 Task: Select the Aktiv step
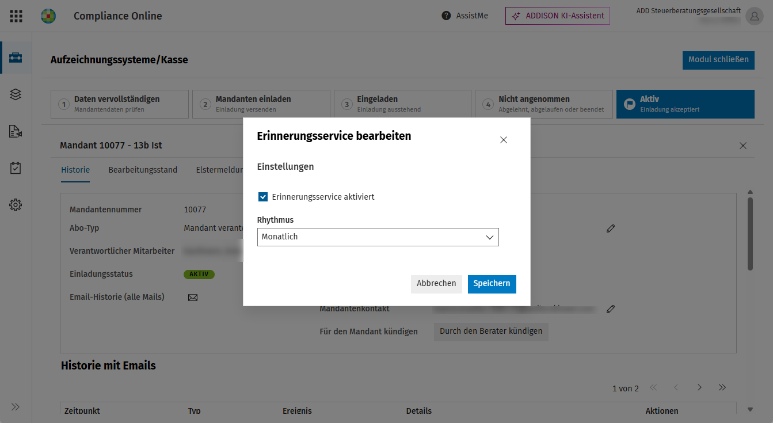coord(686,104)
